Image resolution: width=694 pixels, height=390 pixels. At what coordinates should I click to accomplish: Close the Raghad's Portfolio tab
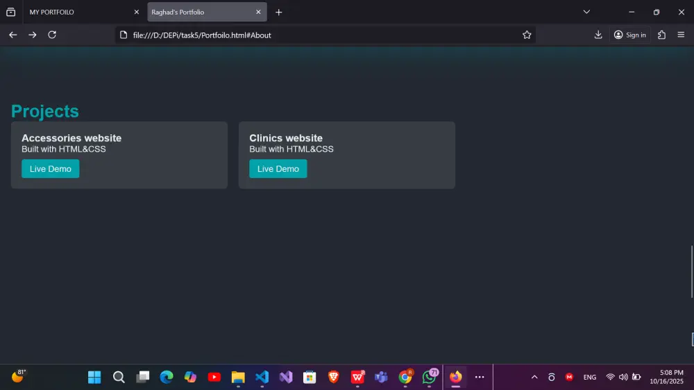tap(258, 12)
